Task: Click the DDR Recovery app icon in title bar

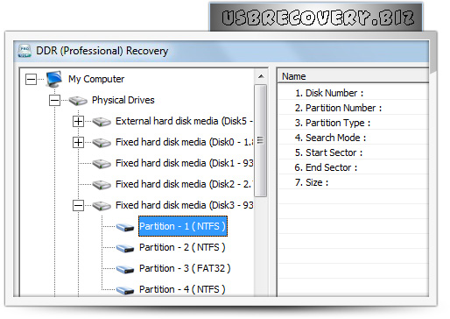Action: tap(25, 51)
